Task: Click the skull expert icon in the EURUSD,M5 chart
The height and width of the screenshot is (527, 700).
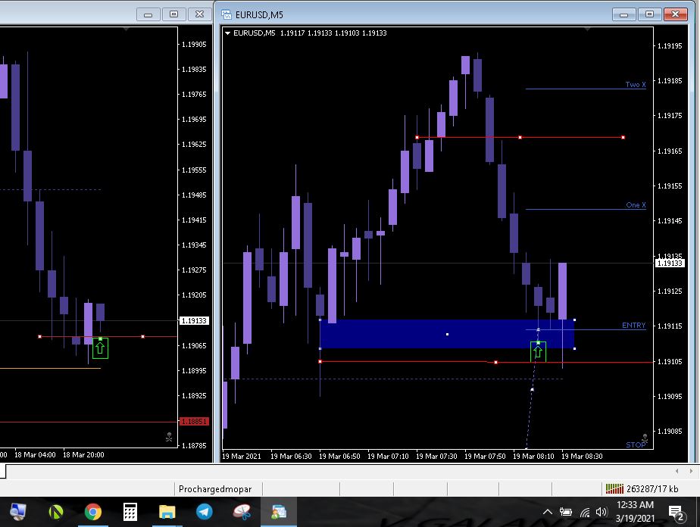Action: click(645, 438)
